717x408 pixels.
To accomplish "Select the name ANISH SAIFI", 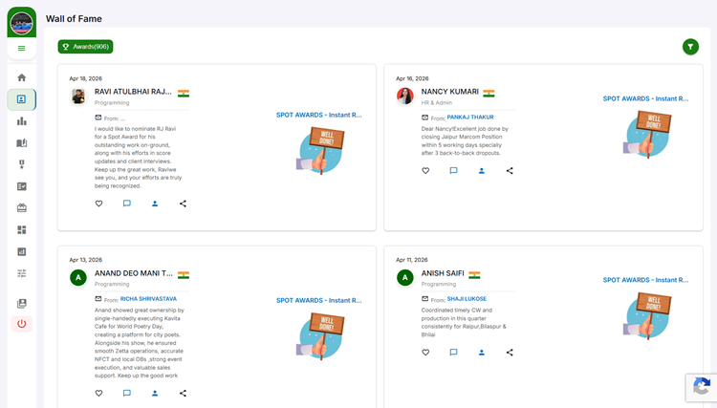I will 443,273.
